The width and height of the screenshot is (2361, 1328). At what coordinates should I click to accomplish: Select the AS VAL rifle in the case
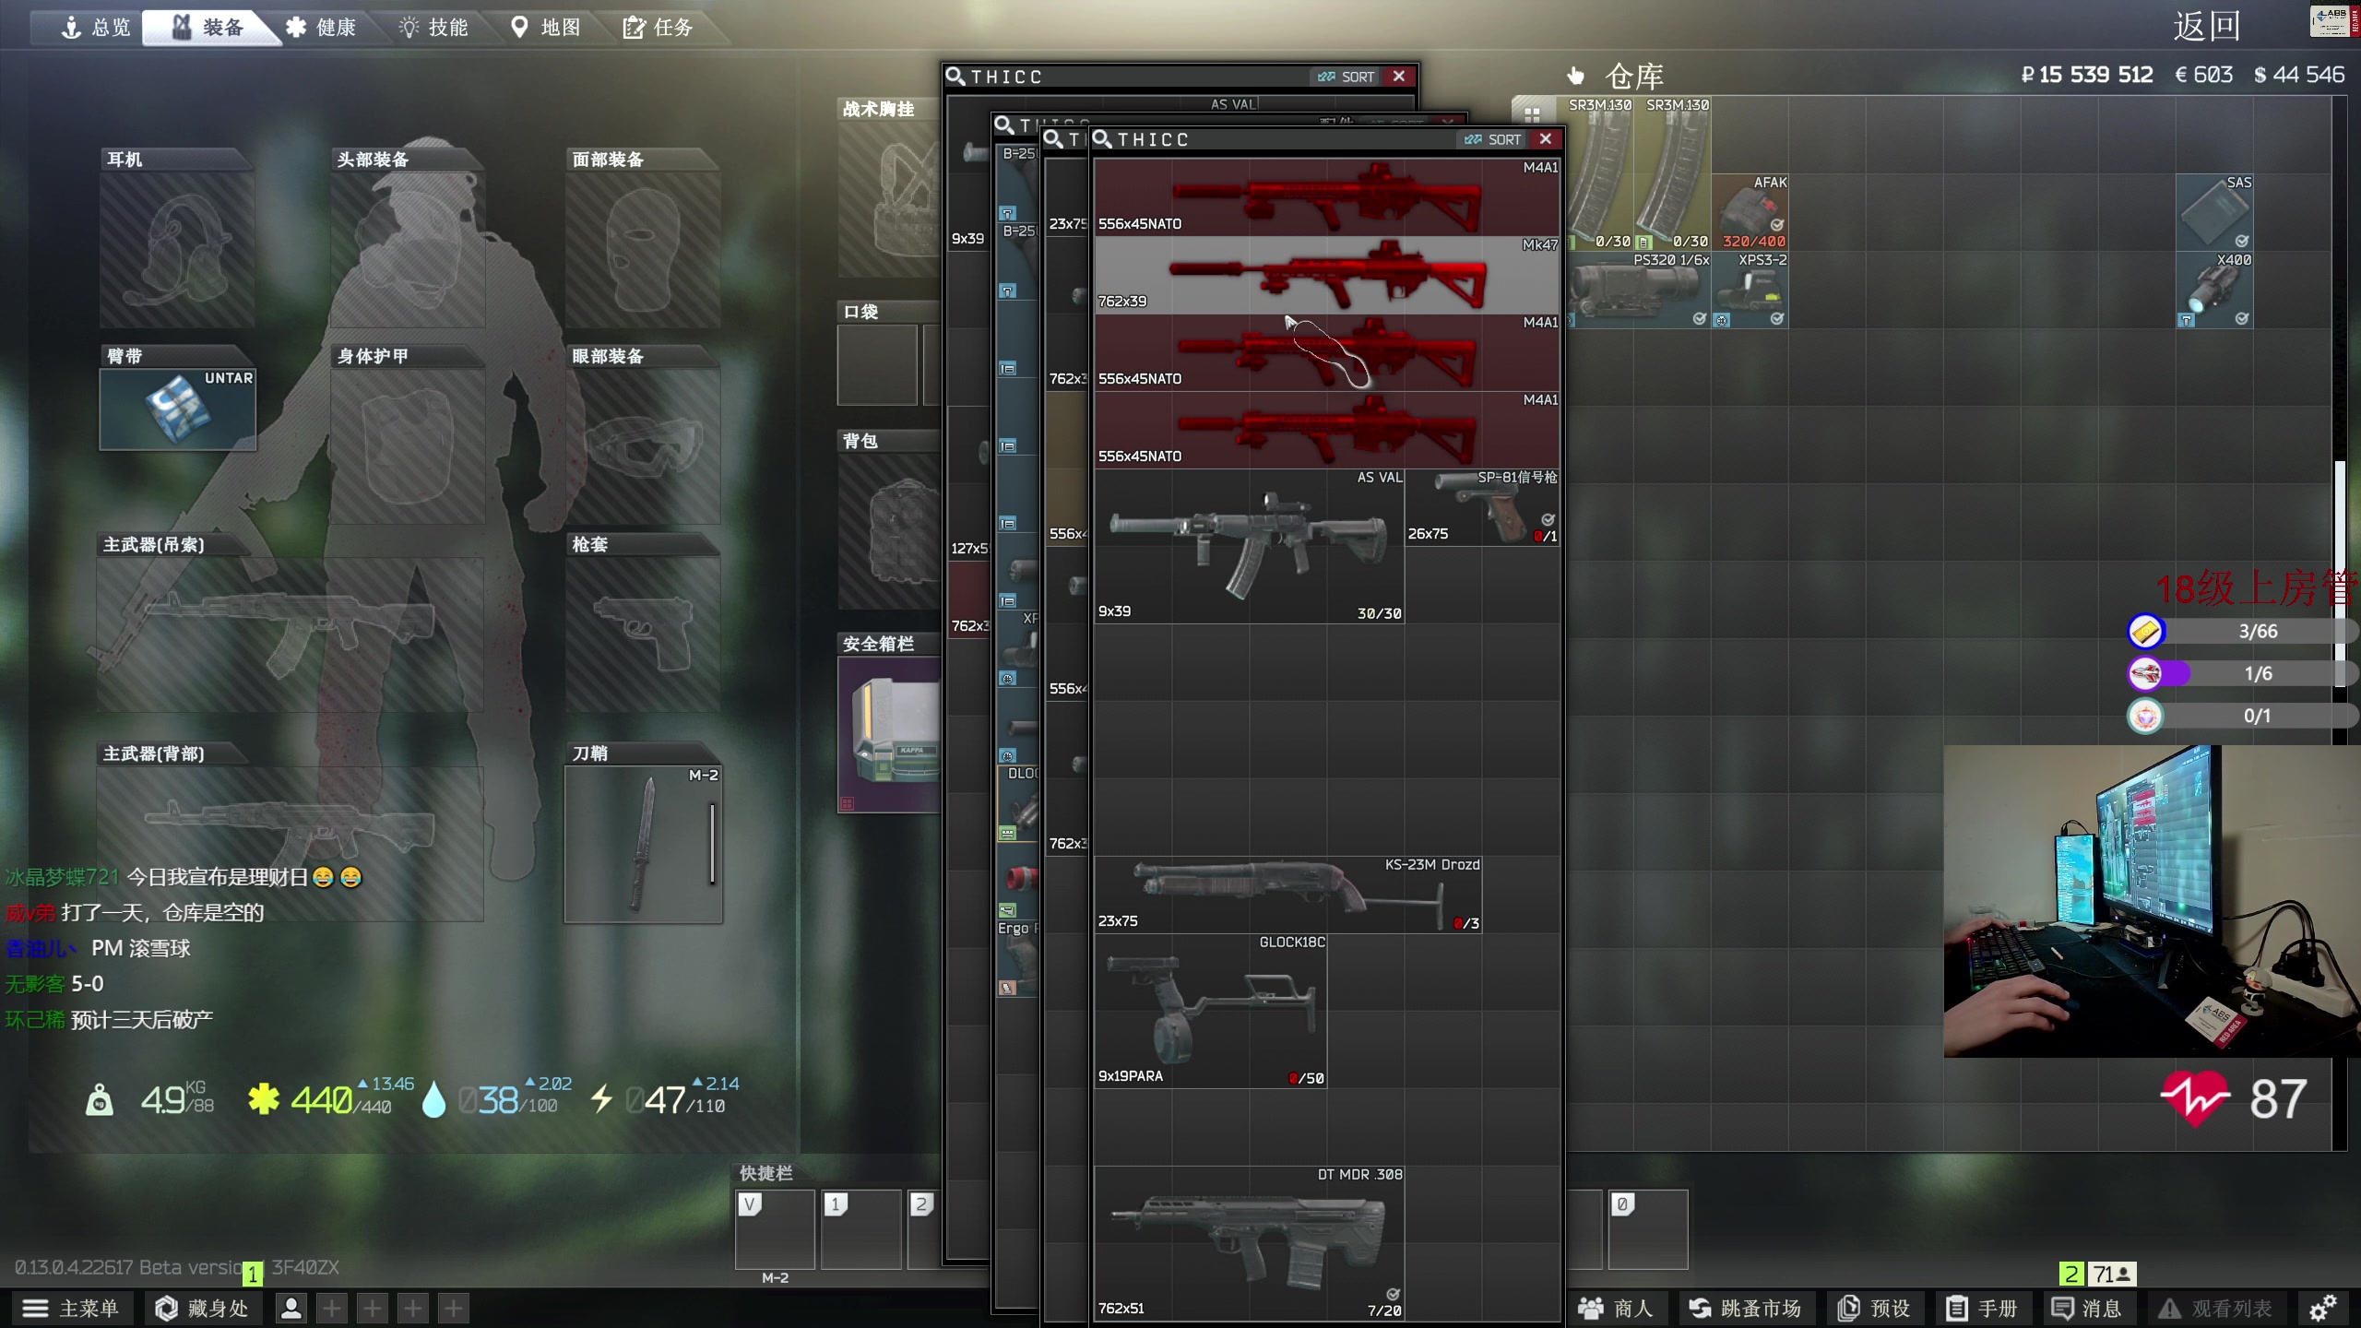1250,546
